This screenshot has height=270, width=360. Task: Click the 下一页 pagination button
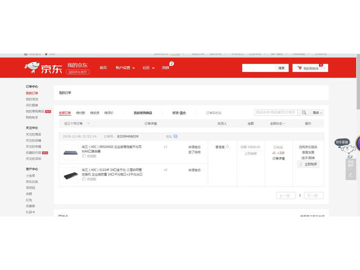314,195
